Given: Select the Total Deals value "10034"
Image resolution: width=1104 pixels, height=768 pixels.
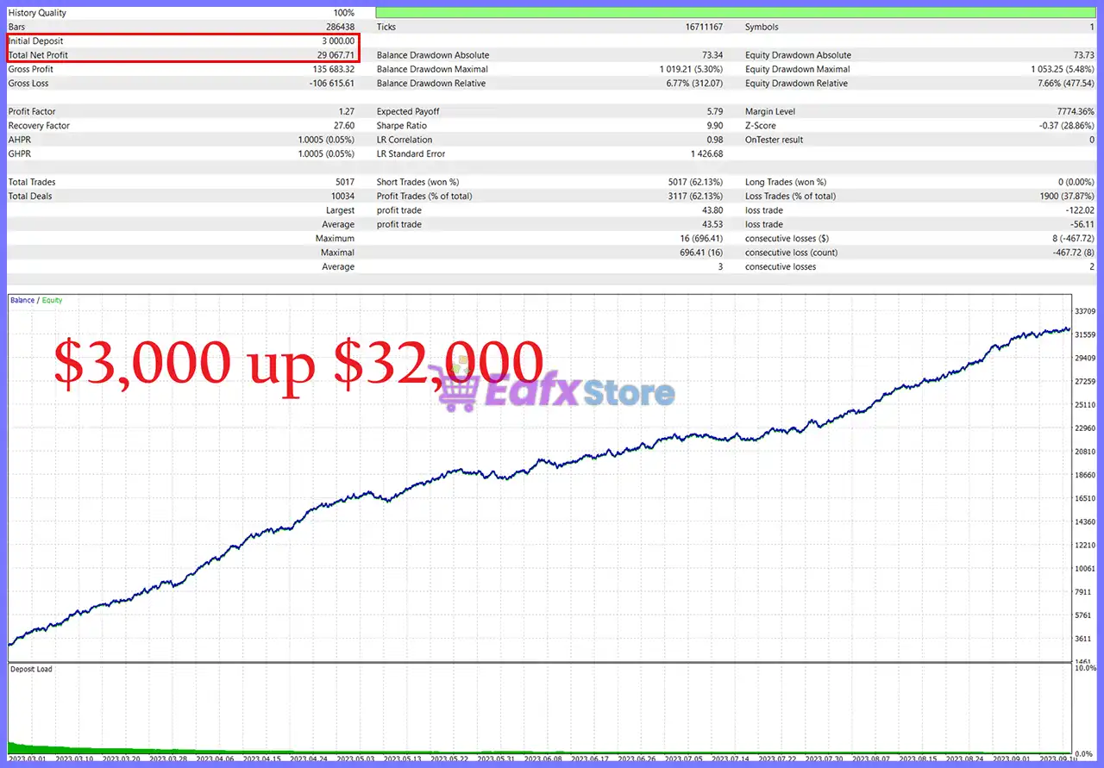Looking at the screenshot, I should click(342, 196).
